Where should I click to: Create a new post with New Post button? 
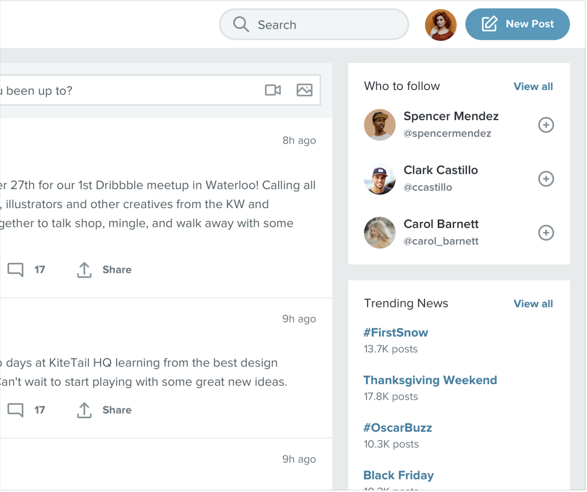pyautogui.click(x=517, y=24)
